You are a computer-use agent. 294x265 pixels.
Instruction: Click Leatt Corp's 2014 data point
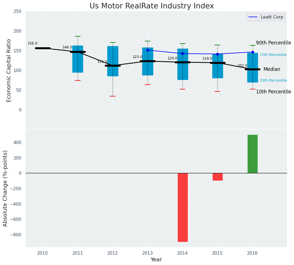[182, 53]
